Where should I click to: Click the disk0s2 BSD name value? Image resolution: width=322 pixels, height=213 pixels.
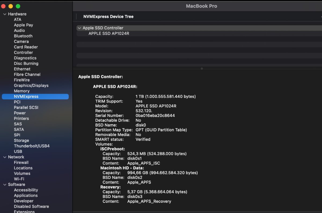pos(135,178)
